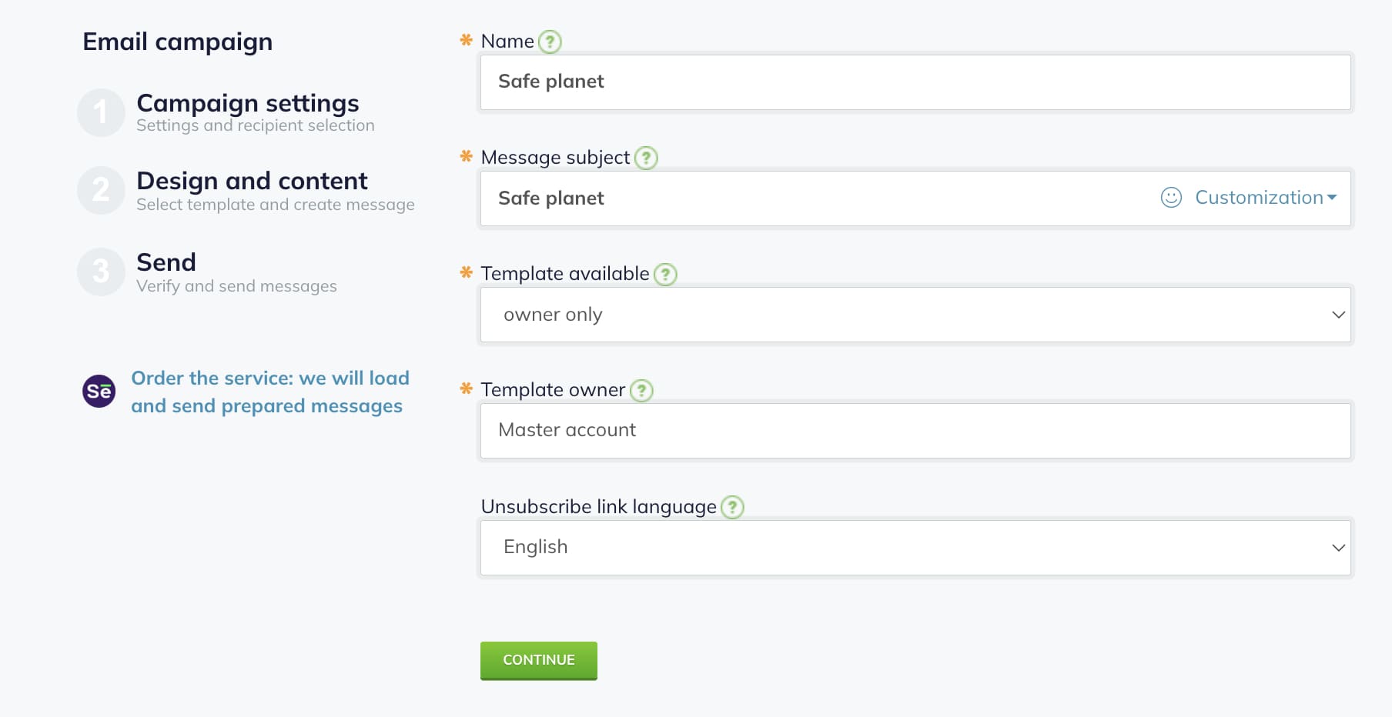Open the help icon next to Template owner
The width and height of the screenshot is (1392, 717).
(x=641, y=391)
